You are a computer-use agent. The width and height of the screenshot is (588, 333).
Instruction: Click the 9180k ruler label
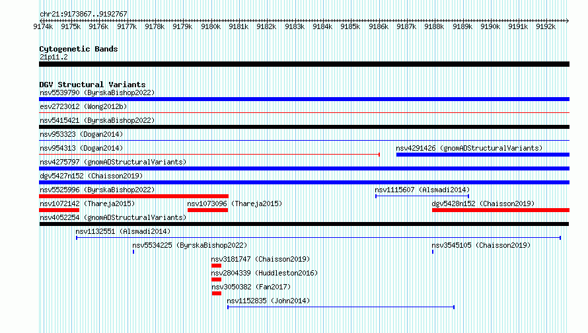pos(211,26)
